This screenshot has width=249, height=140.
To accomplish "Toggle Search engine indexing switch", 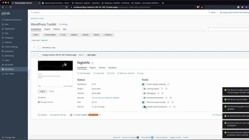I will 144,84.
